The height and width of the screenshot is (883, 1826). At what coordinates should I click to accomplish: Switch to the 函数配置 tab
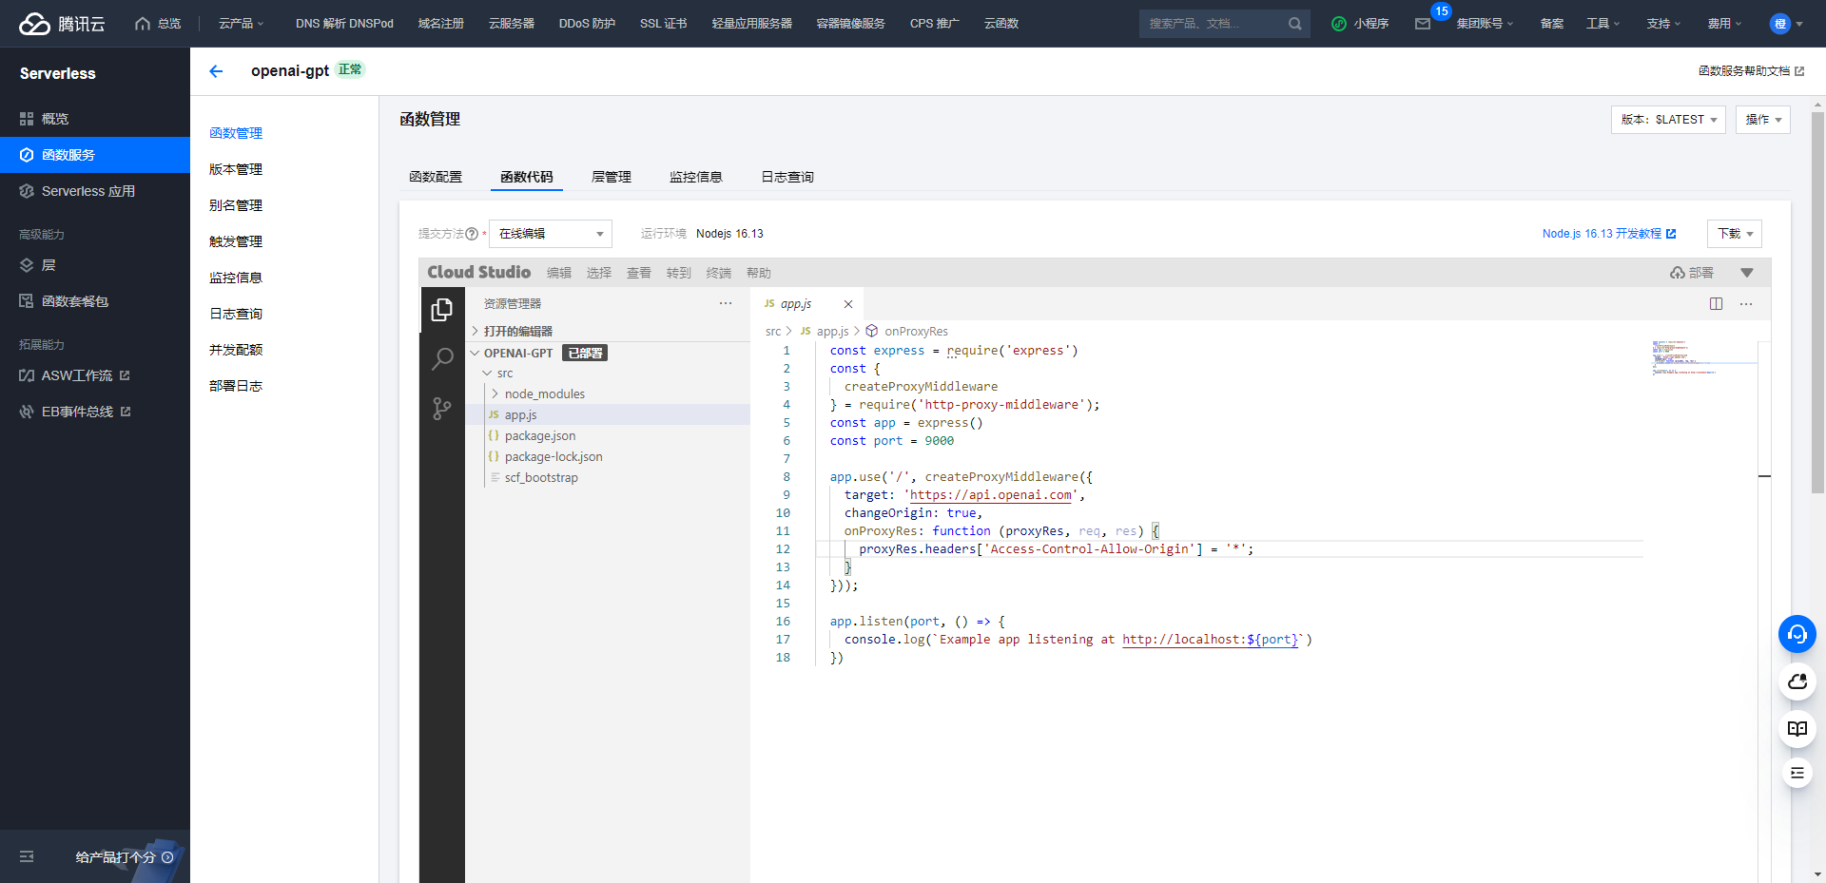pos(436,177)
